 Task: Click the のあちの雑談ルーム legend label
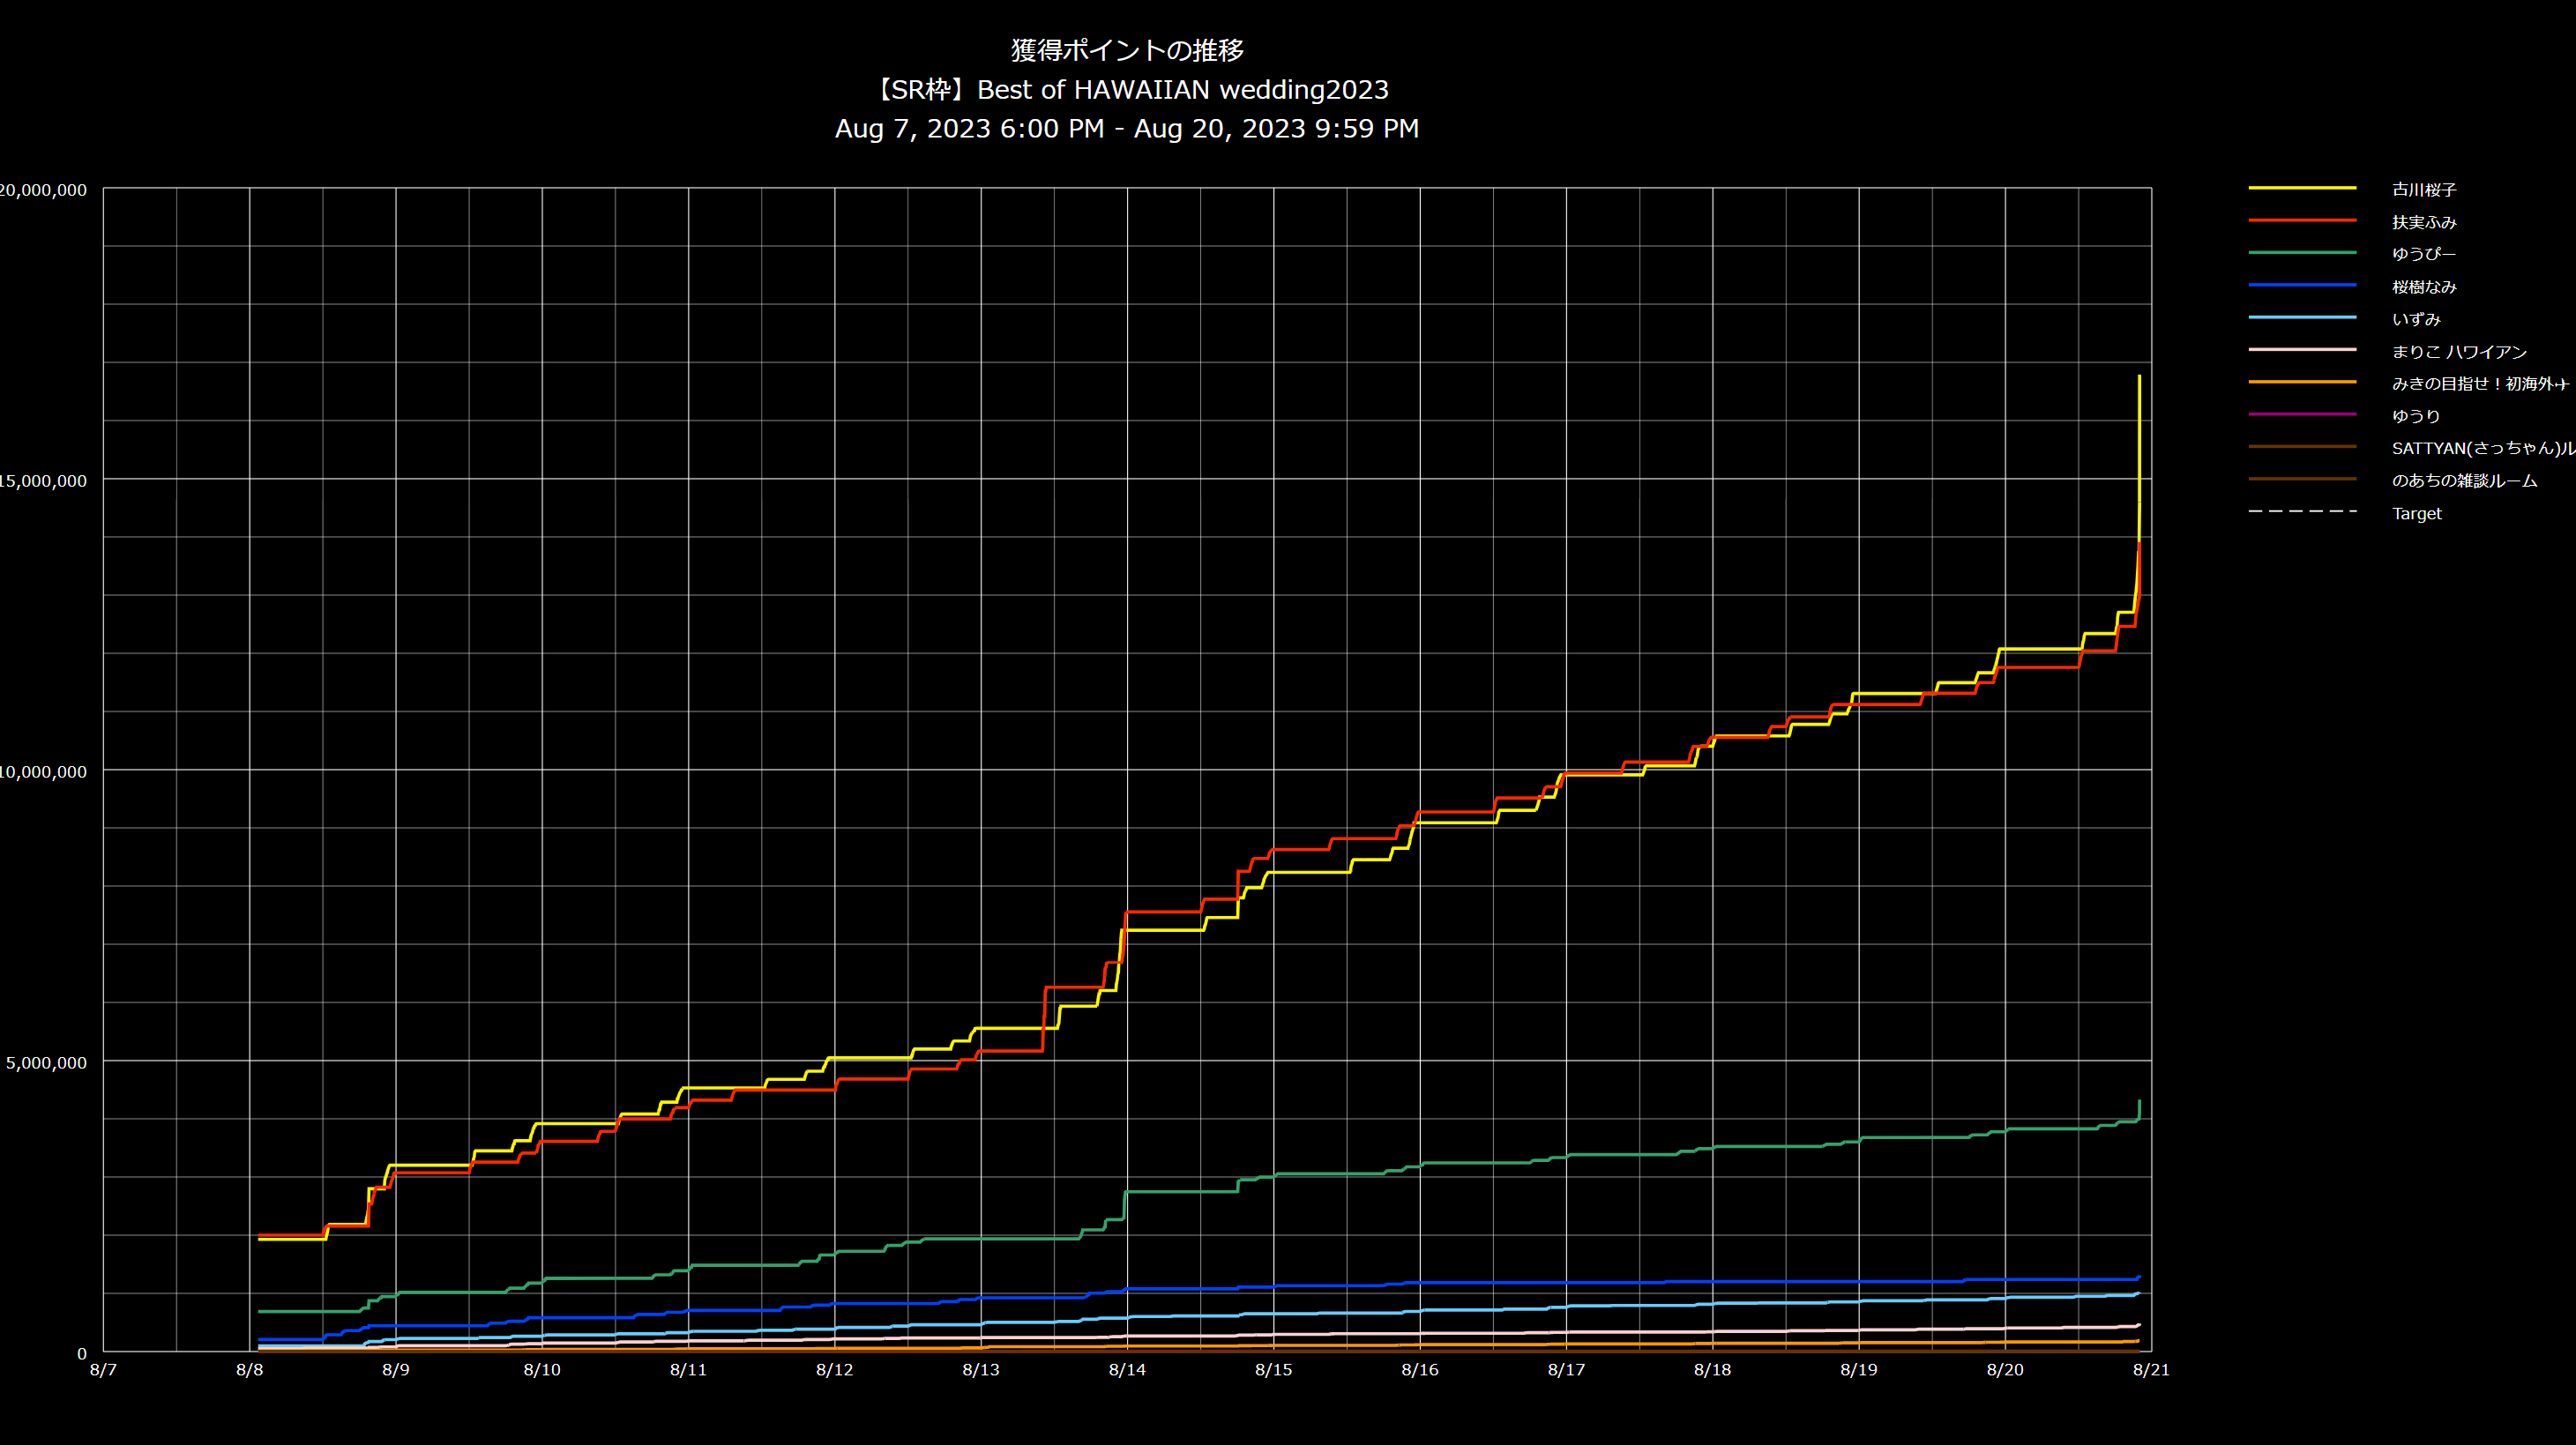(x=2463, y=481)
